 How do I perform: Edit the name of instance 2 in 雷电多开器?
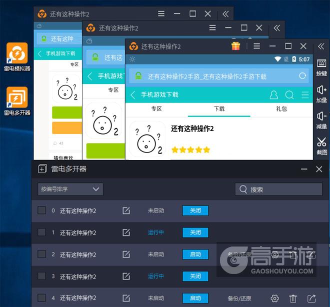126,254
